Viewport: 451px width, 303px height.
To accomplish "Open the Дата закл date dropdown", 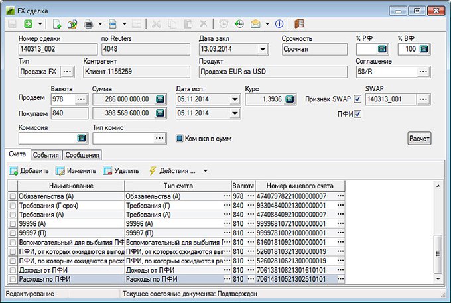I will (263, 50).
